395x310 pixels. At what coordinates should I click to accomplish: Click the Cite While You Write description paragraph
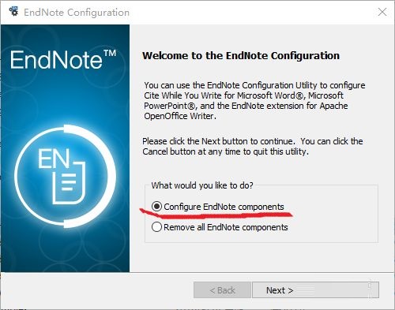click(x=254, y=101)
